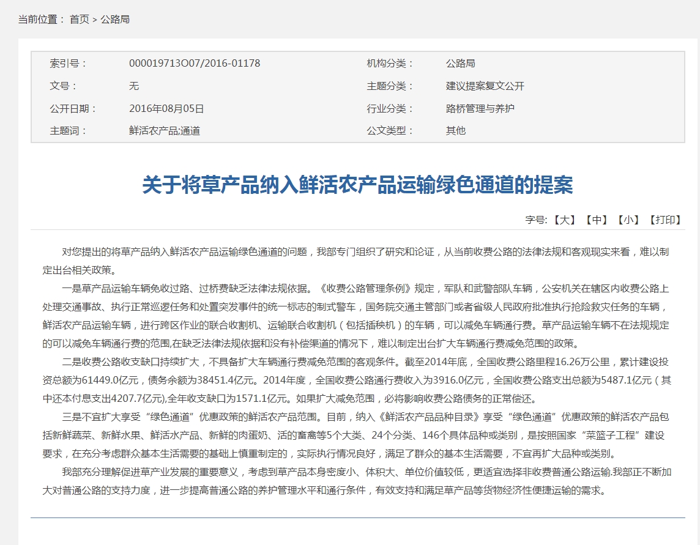The height and width of the screenshot is (545, 700).
Task: Click the keyword value 鲜活农产品;通道
Action: click(165, 131)
